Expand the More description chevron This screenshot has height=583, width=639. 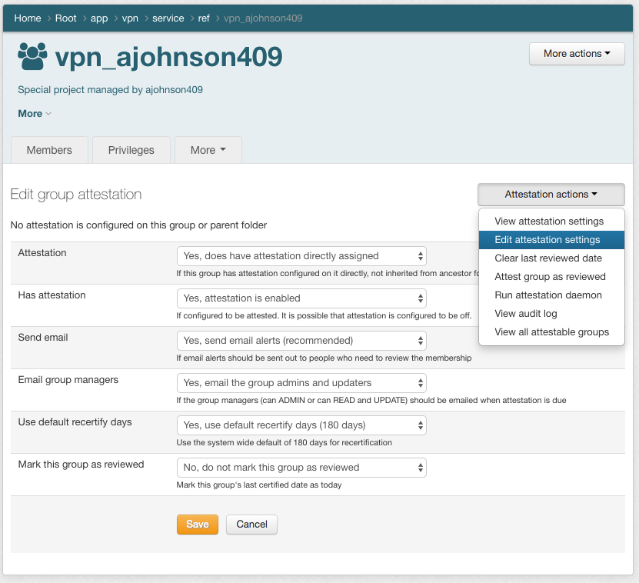point(35,114)
